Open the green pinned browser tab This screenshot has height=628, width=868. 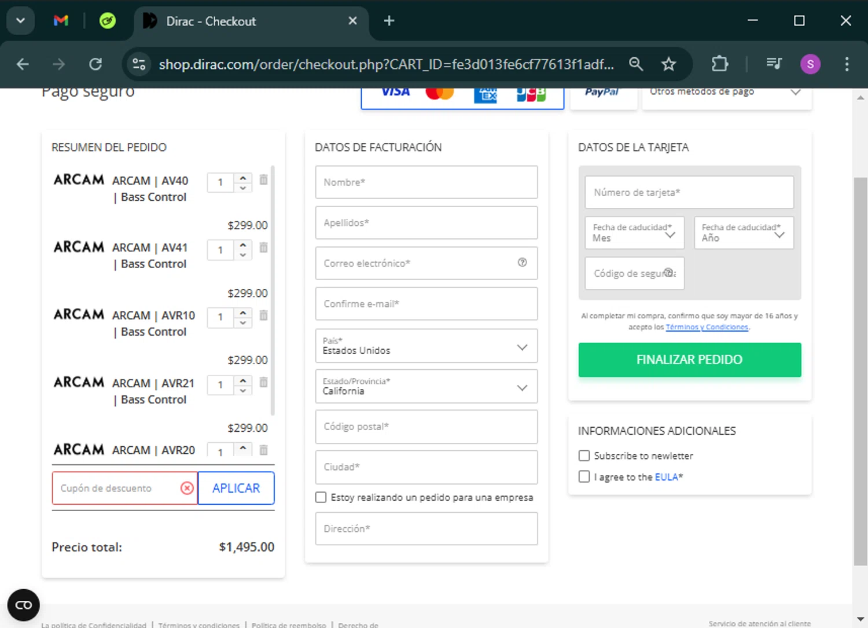[x=108, y=21]
